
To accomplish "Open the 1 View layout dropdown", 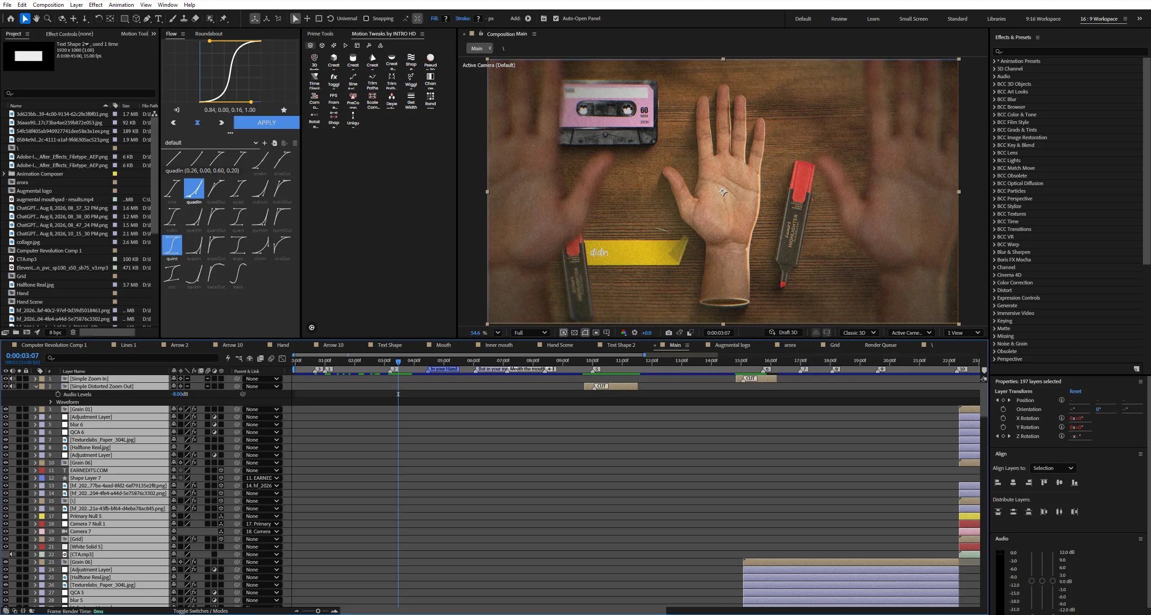I will (x=963, y=333).
